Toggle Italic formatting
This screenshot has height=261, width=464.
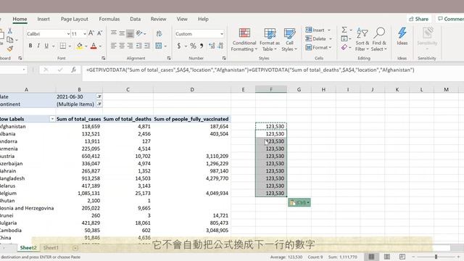pyautogui.click(x=38, y=46)
